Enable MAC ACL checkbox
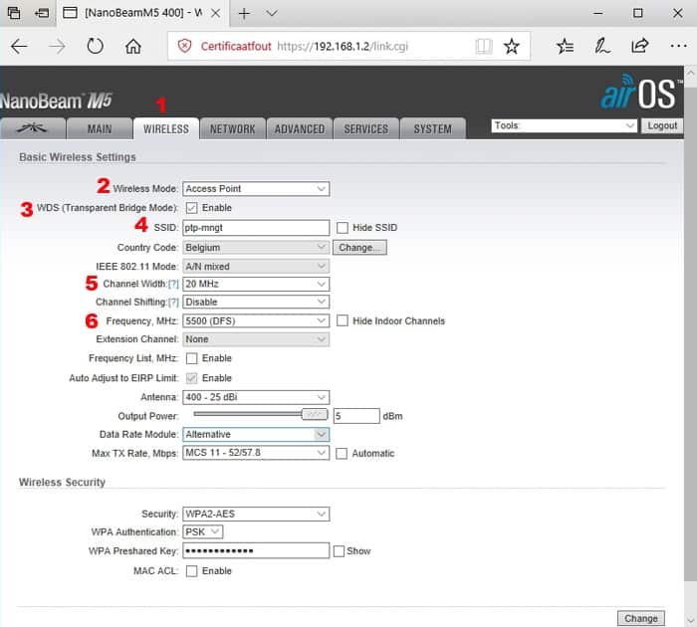This screenshot has width=697, height=627. pyautogui.click(x=191, y=571)
